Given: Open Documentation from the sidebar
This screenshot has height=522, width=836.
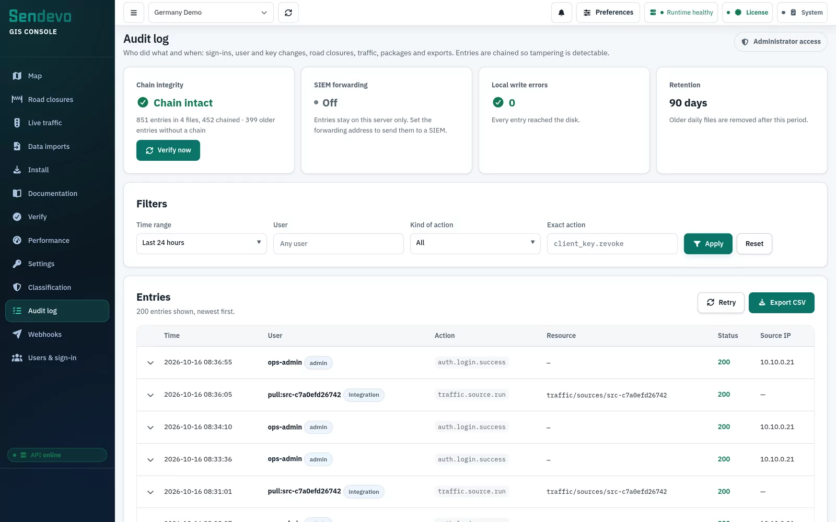Looking at the screenshot, I should click(57, 193).
